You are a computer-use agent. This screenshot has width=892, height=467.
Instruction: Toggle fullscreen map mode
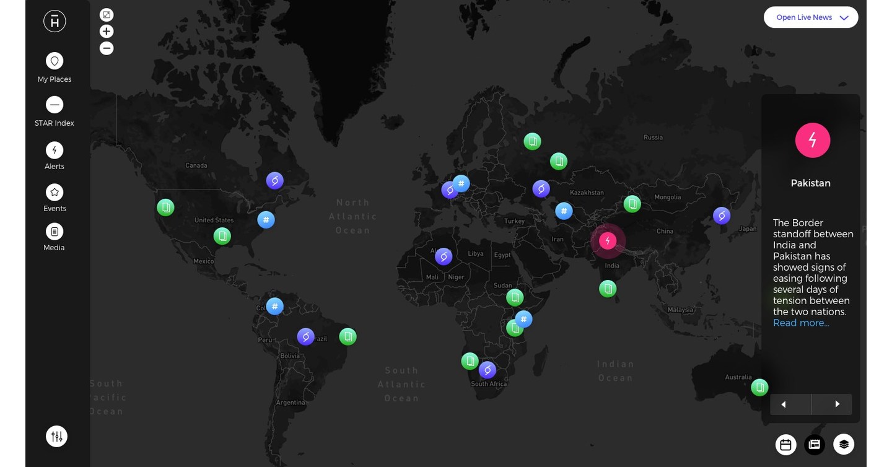[107, 14]
